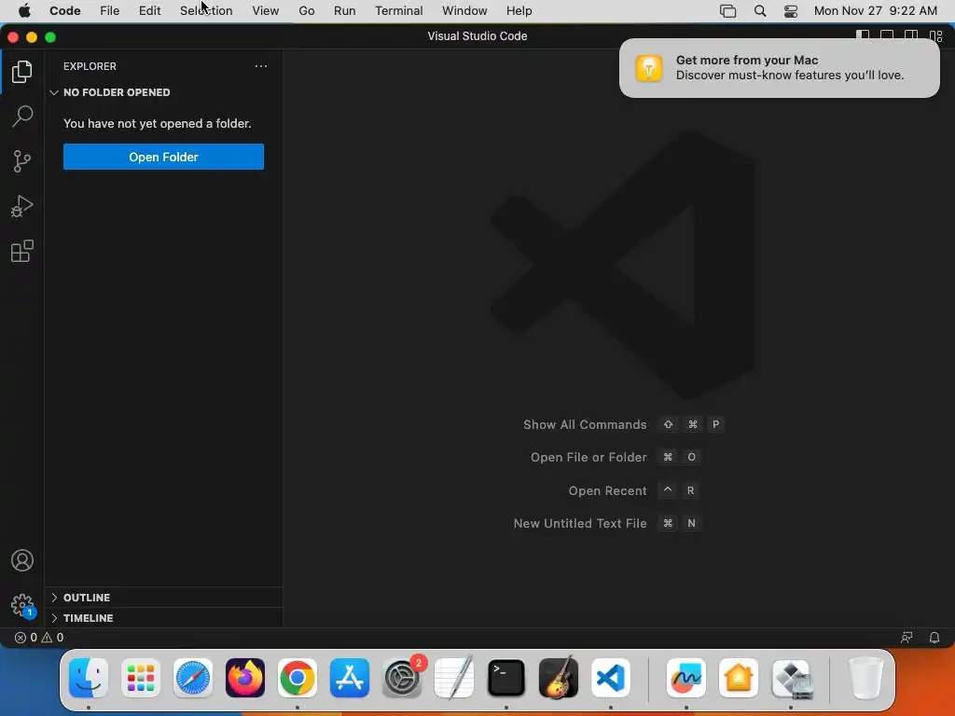Viewport: 955px width, 716px height.
Task: Open the Window menu
Action: coord(464,11)
